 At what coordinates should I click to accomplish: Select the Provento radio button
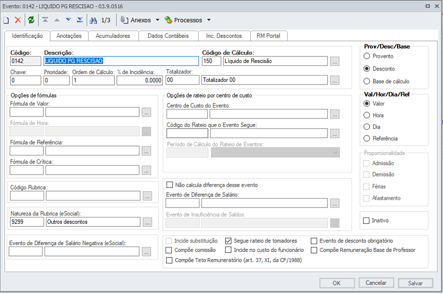[x=366, y=56]
